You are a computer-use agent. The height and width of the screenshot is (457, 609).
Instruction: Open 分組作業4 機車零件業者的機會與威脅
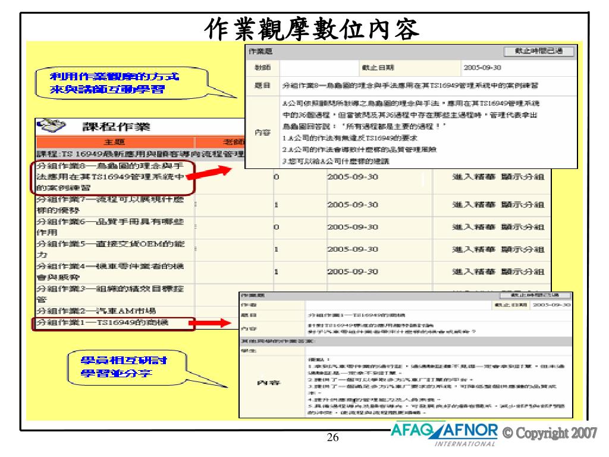click(x=110, y=271)
